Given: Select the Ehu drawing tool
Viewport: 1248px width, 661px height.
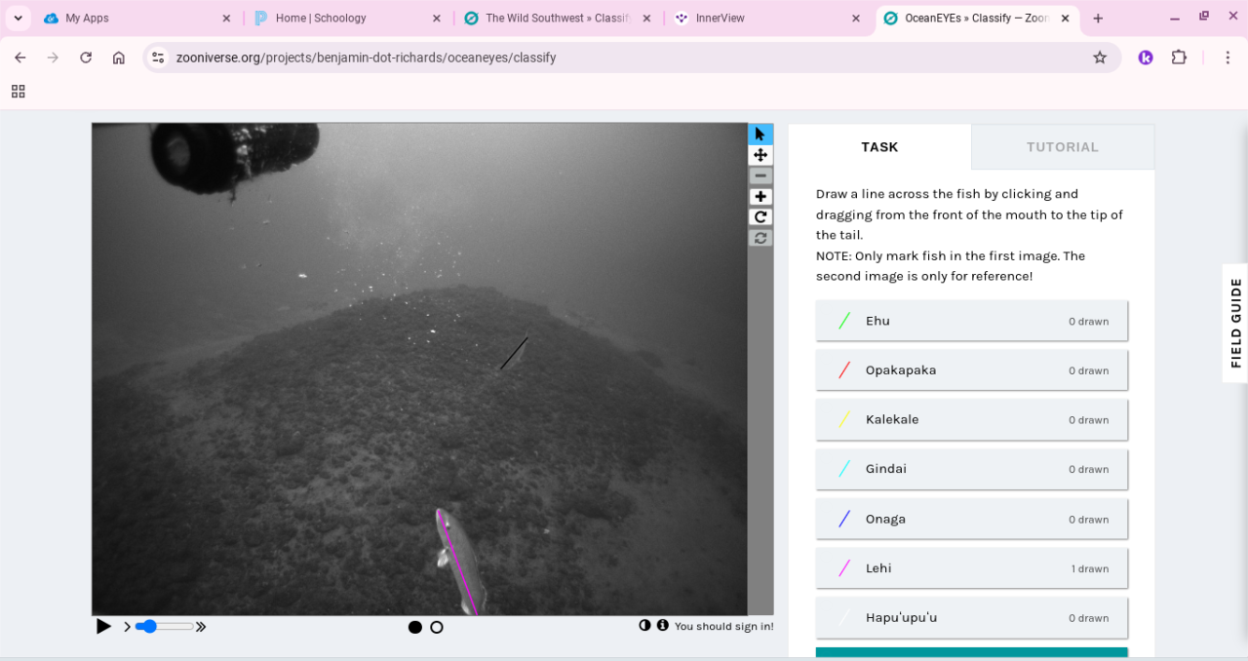Looking at the screenshot, I should pyautogui.click(x=972, y=321).
